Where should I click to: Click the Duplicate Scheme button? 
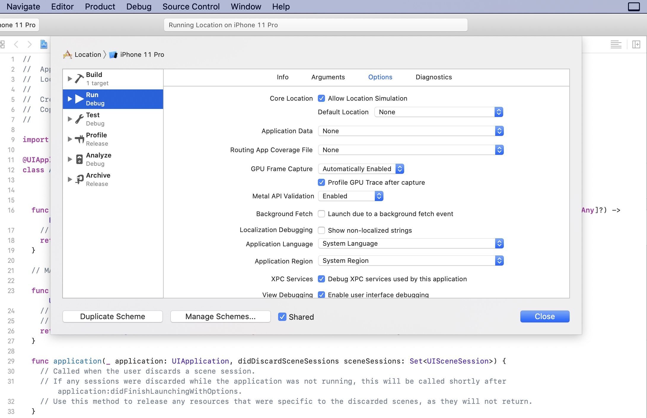tap(113, 316)
